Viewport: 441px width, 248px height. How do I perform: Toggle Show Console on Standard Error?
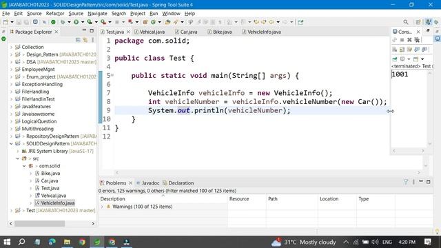(x=424, y=49)
